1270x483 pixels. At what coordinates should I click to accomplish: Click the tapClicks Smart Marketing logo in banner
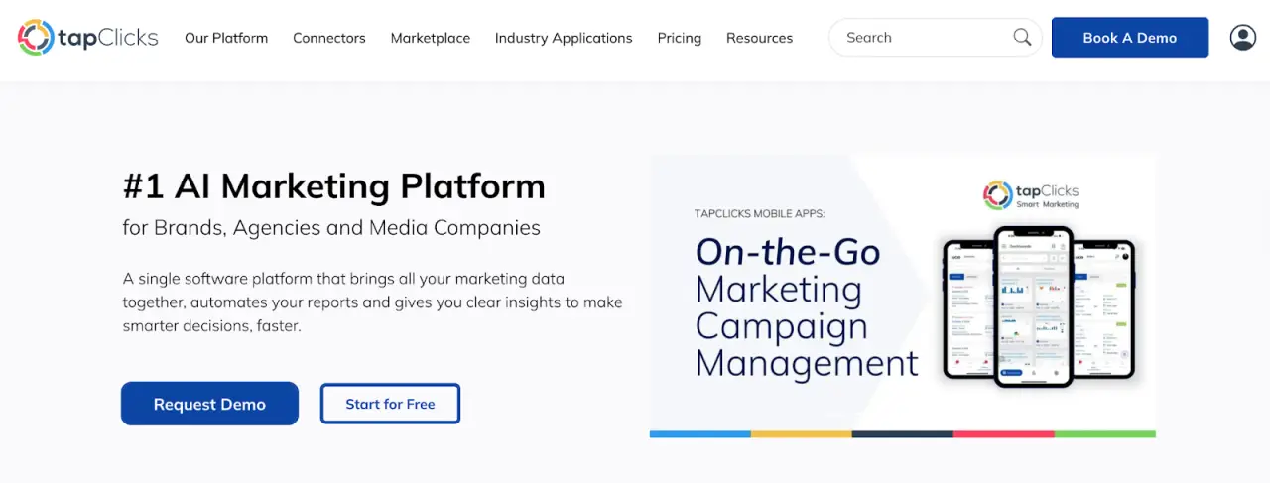1031,194
